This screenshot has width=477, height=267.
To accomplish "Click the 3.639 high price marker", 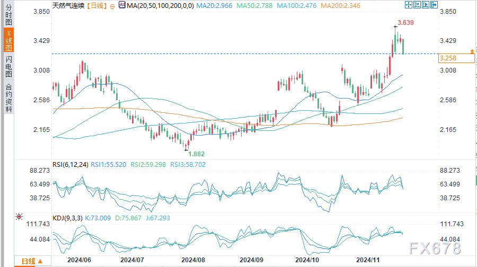I will 405,23.
